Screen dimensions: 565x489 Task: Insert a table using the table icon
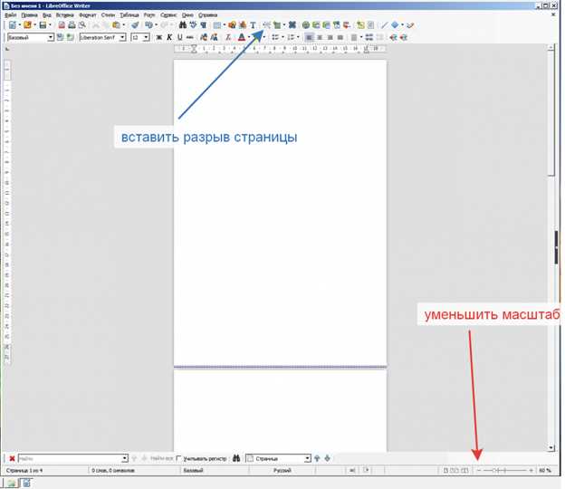click(x=217, y=25)
